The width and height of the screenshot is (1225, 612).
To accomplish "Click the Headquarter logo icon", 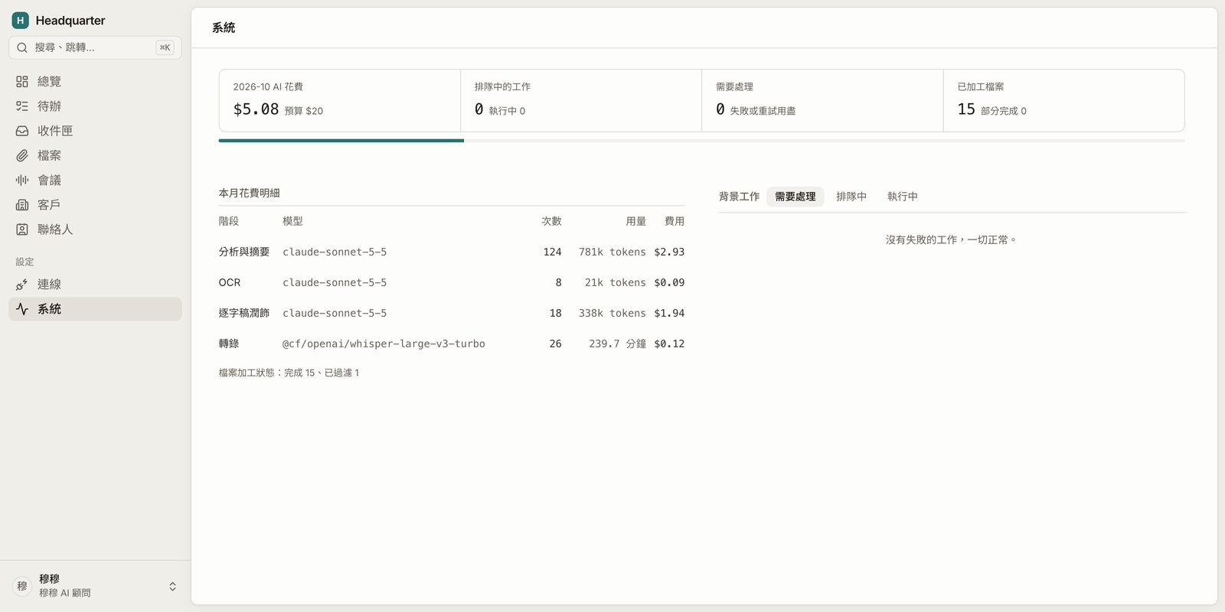I will coord(21,21).
